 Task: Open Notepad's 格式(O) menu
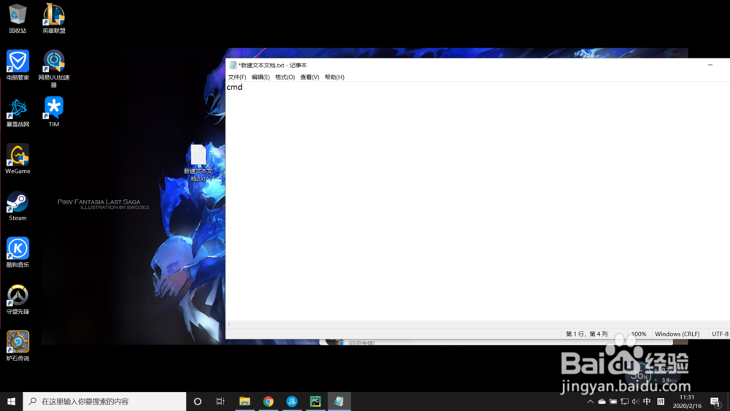pyautogui.click(x=285, y=77)
